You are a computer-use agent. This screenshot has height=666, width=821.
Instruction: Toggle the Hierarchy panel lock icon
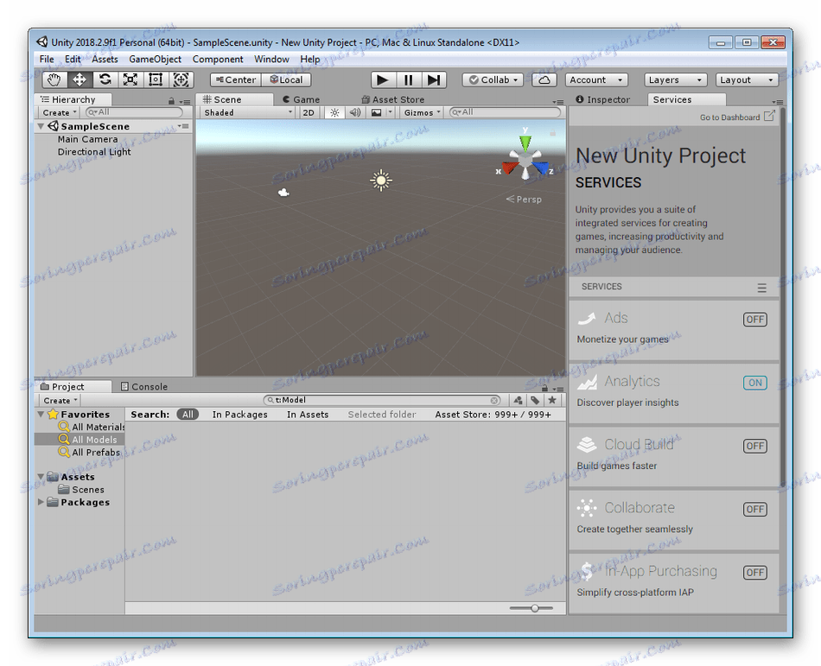(171, 100)
